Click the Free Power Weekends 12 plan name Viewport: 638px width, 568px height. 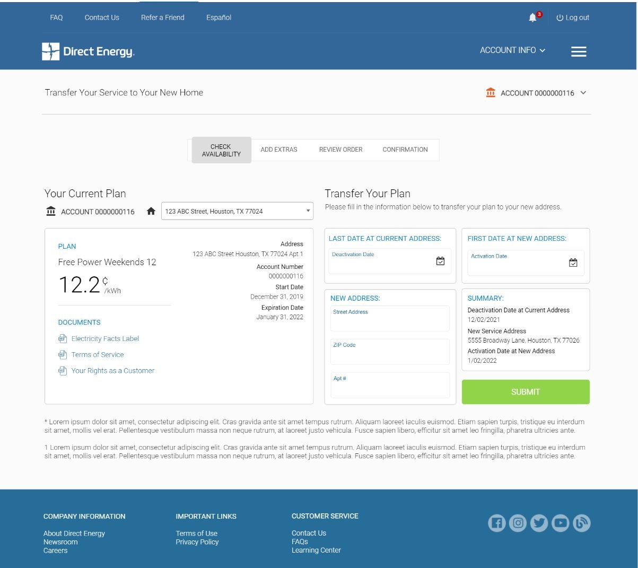click(x=107, y=262)
